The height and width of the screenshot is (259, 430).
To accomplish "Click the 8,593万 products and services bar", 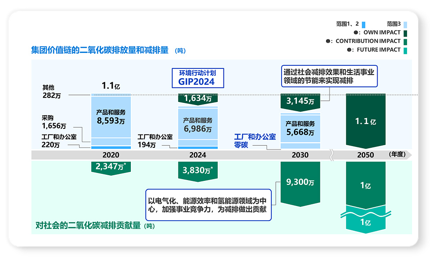I will (x=111, y=116).
